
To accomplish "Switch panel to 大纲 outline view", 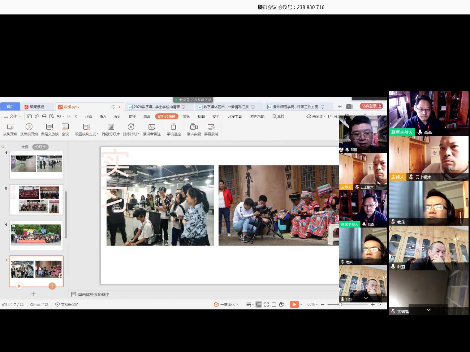I will pyautogui.click(x=25, y=147).
